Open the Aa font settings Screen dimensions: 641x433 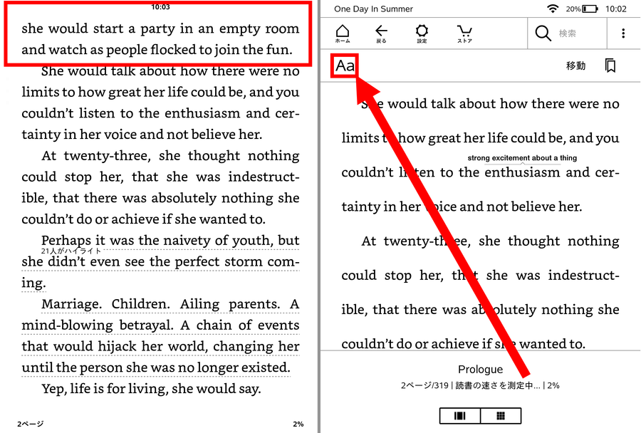(345, 66)
